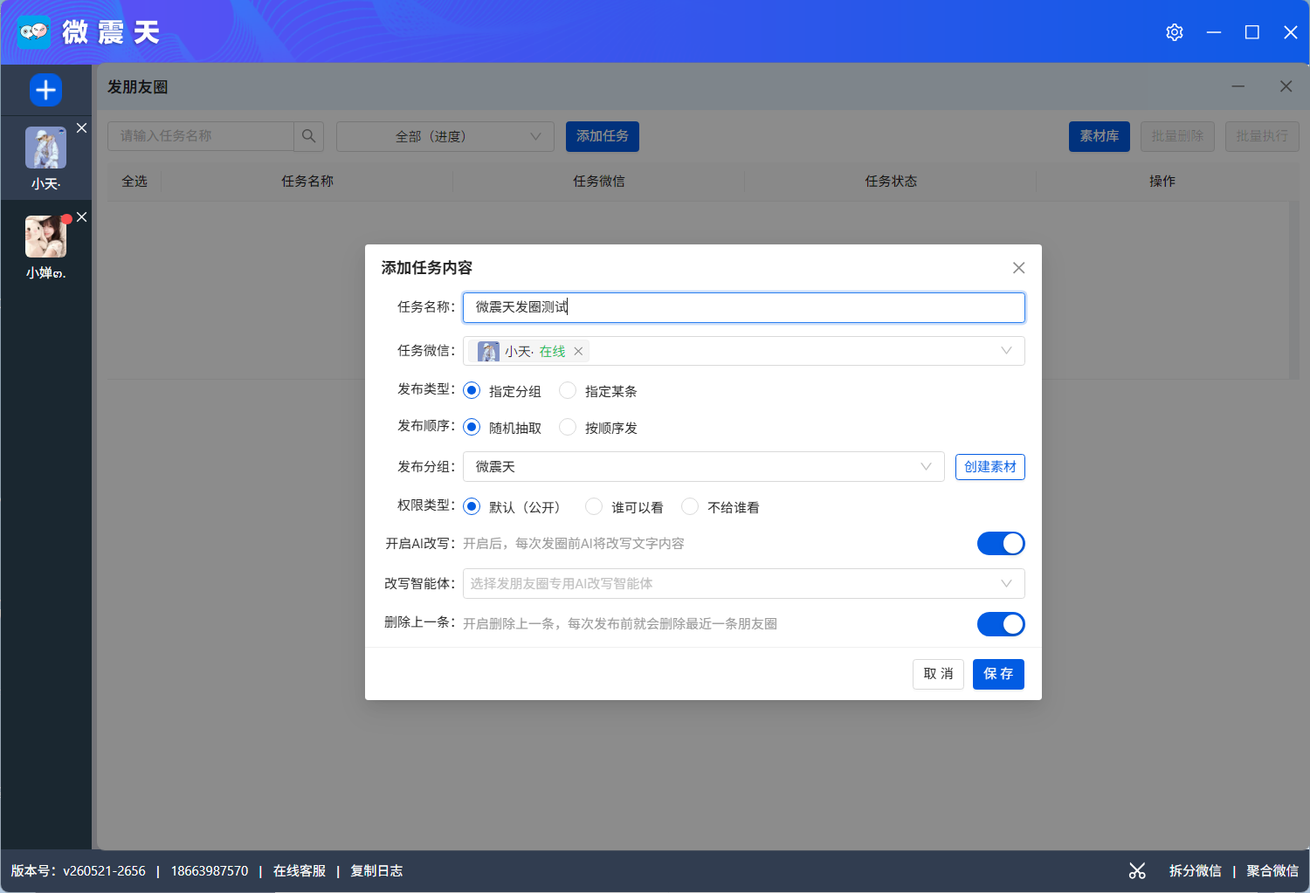Screen dimensions: 1310x893
Task: Remove the 小天 account with its X
Action: pos(81,128)
